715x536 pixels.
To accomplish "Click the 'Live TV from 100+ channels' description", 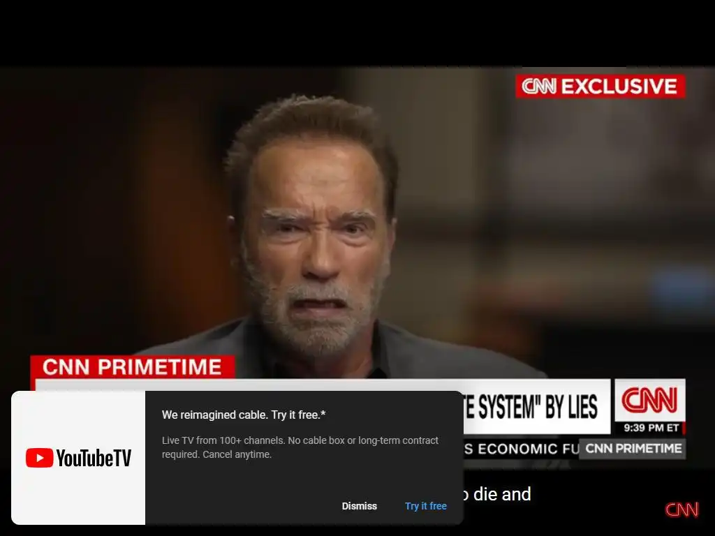I will pos(300,447).
